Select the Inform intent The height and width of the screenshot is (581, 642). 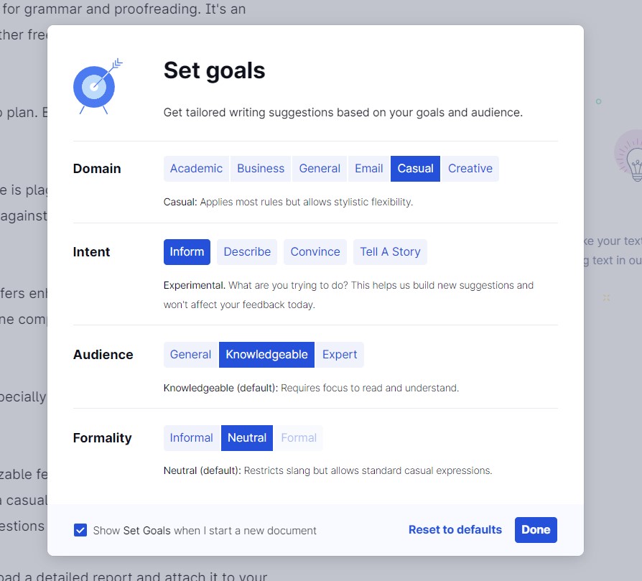coord(187,252)
